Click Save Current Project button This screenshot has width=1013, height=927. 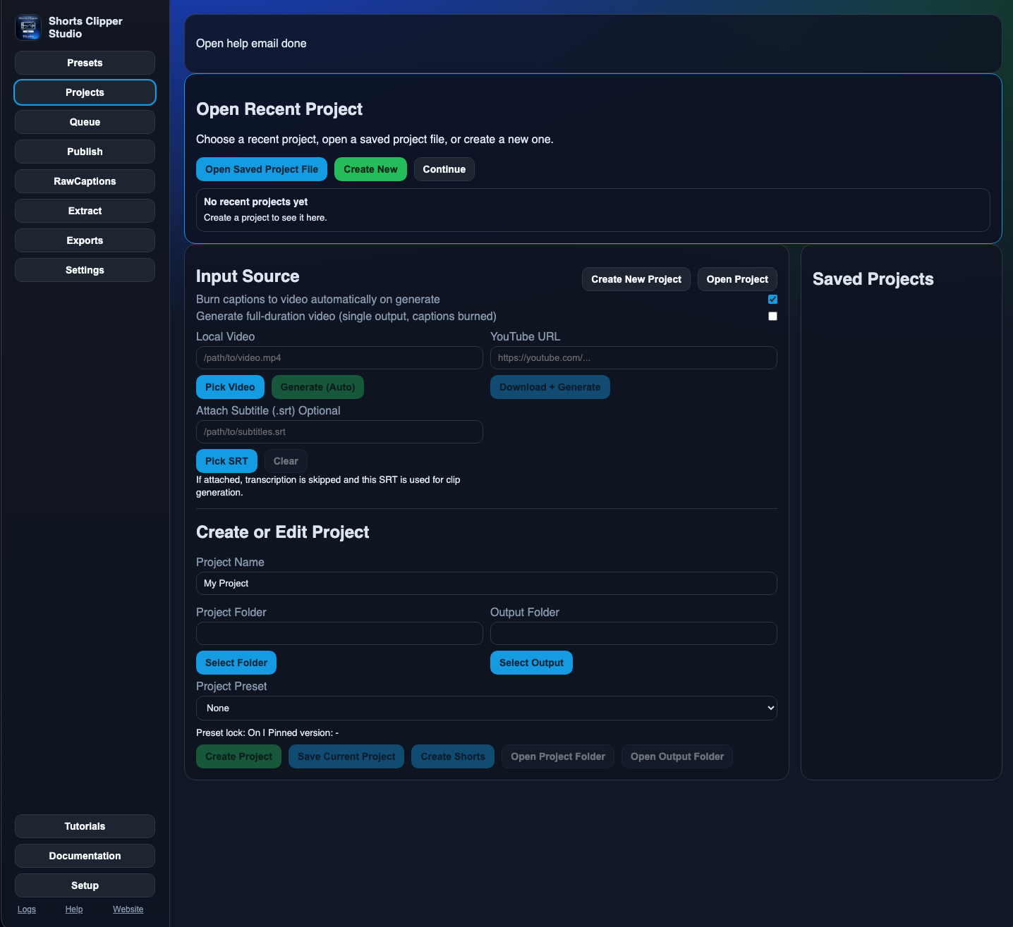click(346, 756)
